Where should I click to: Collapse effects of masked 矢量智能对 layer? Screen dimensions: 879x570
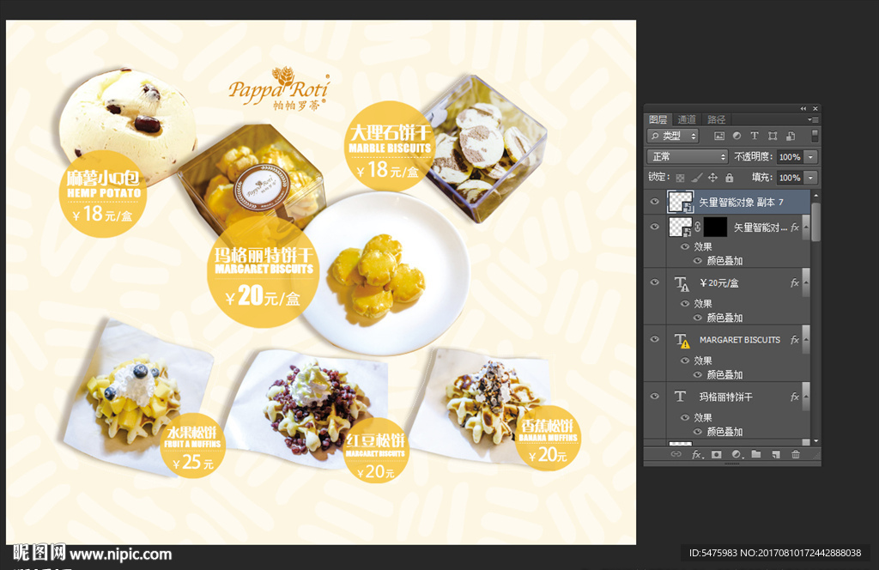coord(806,227)
